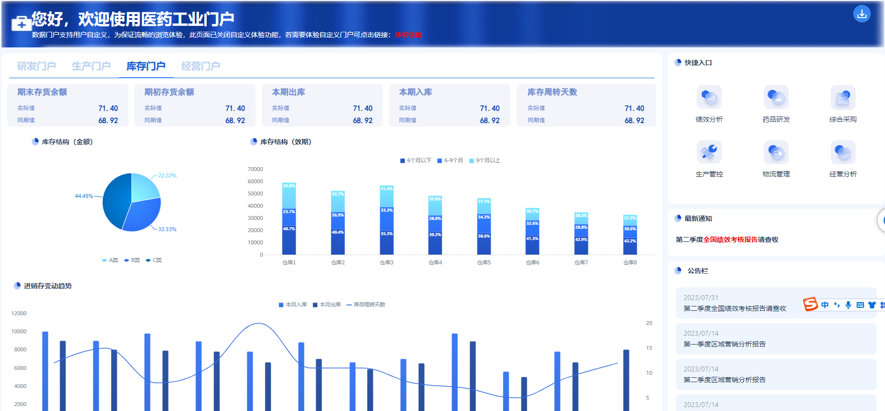Open the 第二季度区域营销分析报告 bulletin
The width and height of the screenshot is (885, 411).
(776, 374)
